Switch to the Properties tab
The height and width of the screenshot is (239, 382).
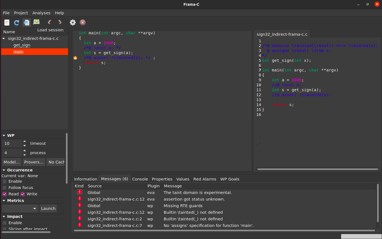[162, 179]
